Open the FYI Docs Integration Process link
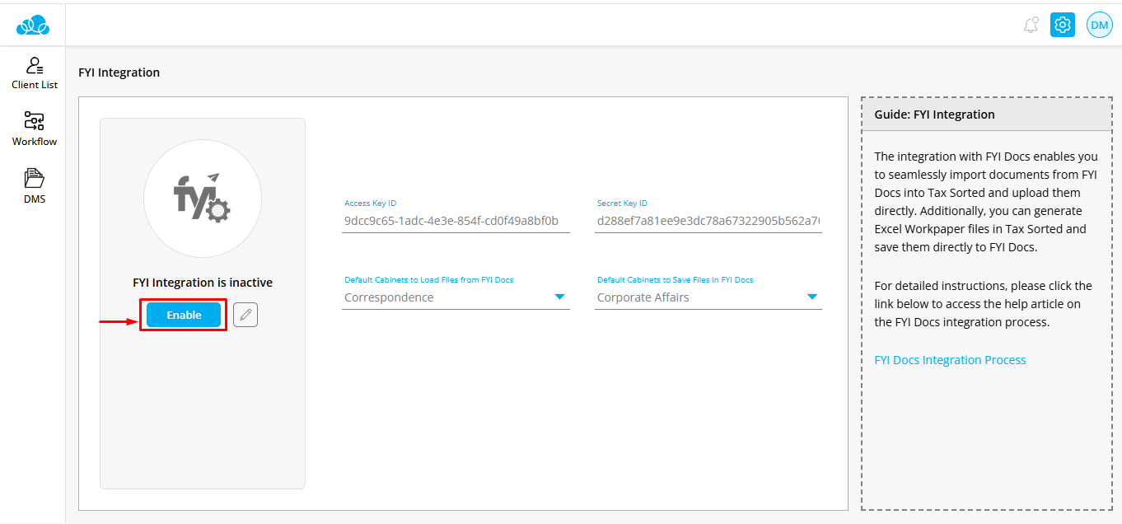Screen dimensions: 1122x524 pos(950,360)
